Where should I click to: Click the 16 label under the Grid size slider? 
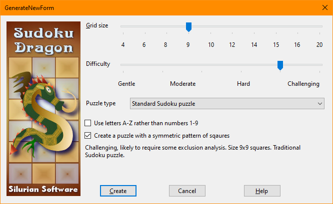pyautogui.click(x=297, y=45)
